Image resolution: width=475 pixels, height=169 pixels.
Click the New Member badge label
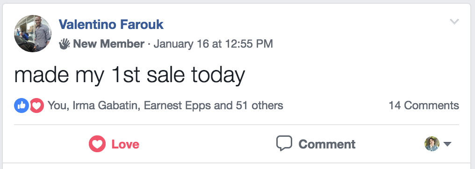pyautogui.click(x=108, y=44)
